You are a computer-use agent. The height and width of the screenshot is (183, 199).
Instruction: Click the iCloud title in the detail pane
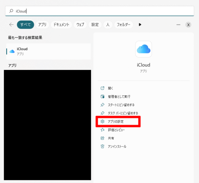[144, 65]
